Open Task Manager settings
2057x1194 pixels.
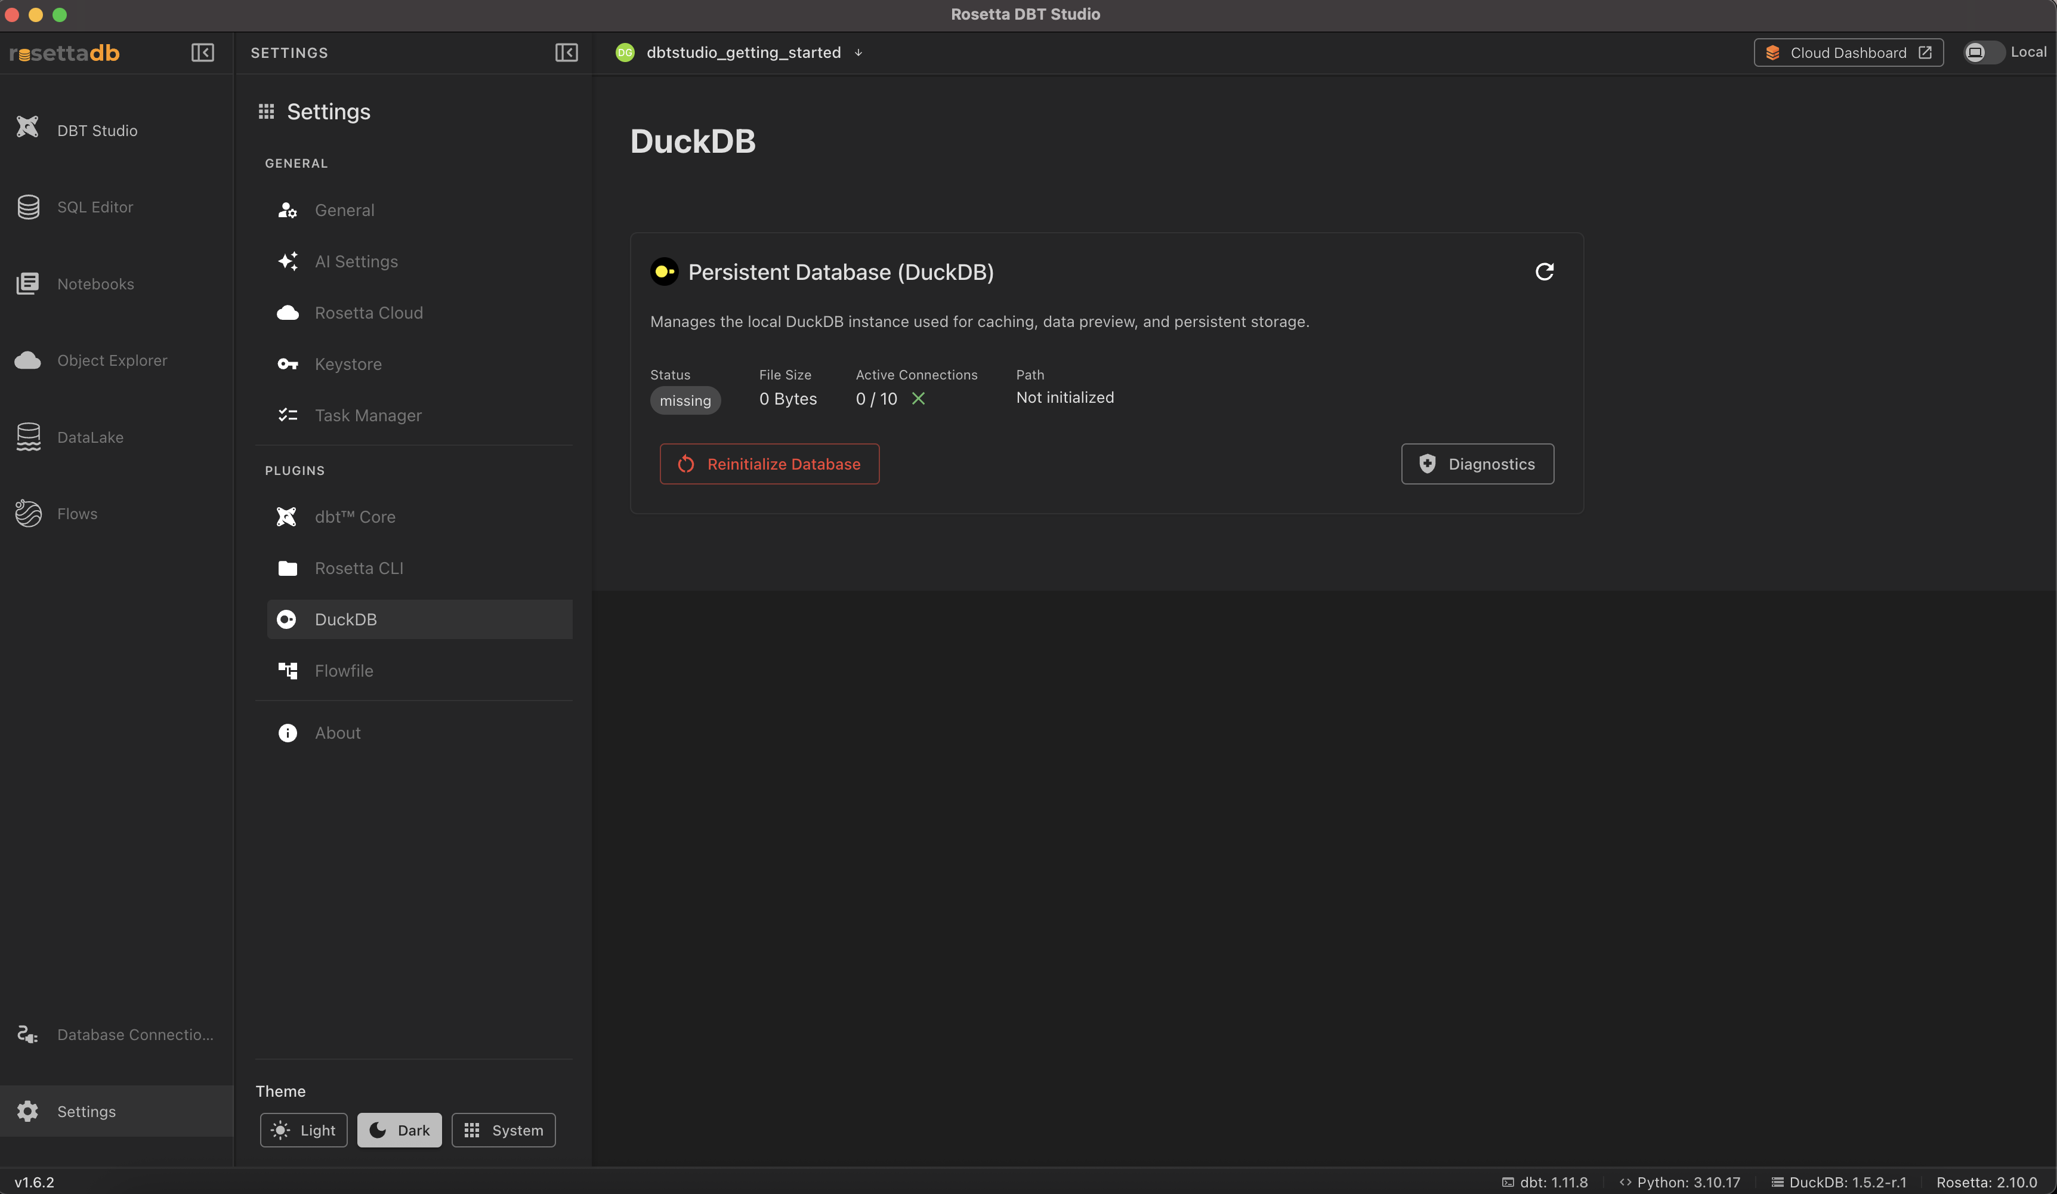pyautogui.click(x=419, y=416)
